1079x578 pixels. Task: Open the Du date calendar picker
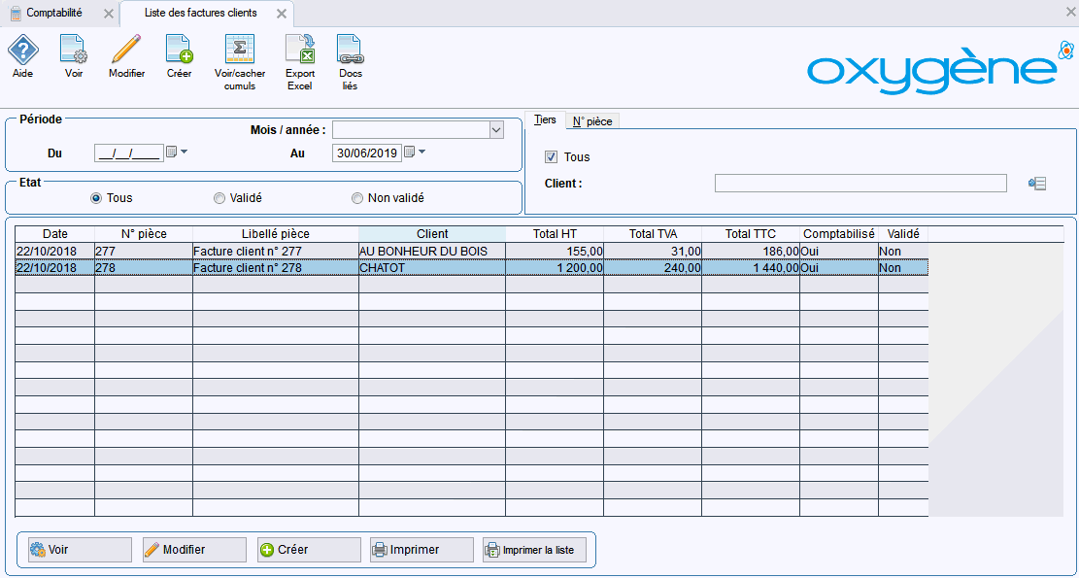[172, 153]
